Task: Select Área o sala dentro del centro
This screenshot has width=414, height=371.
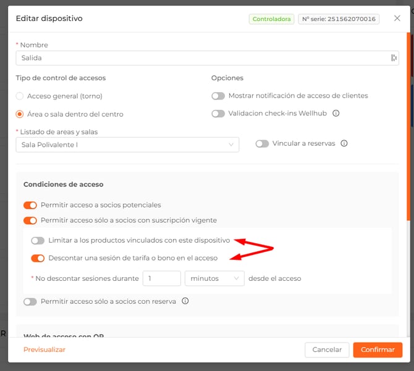Action: click(20, 114)
